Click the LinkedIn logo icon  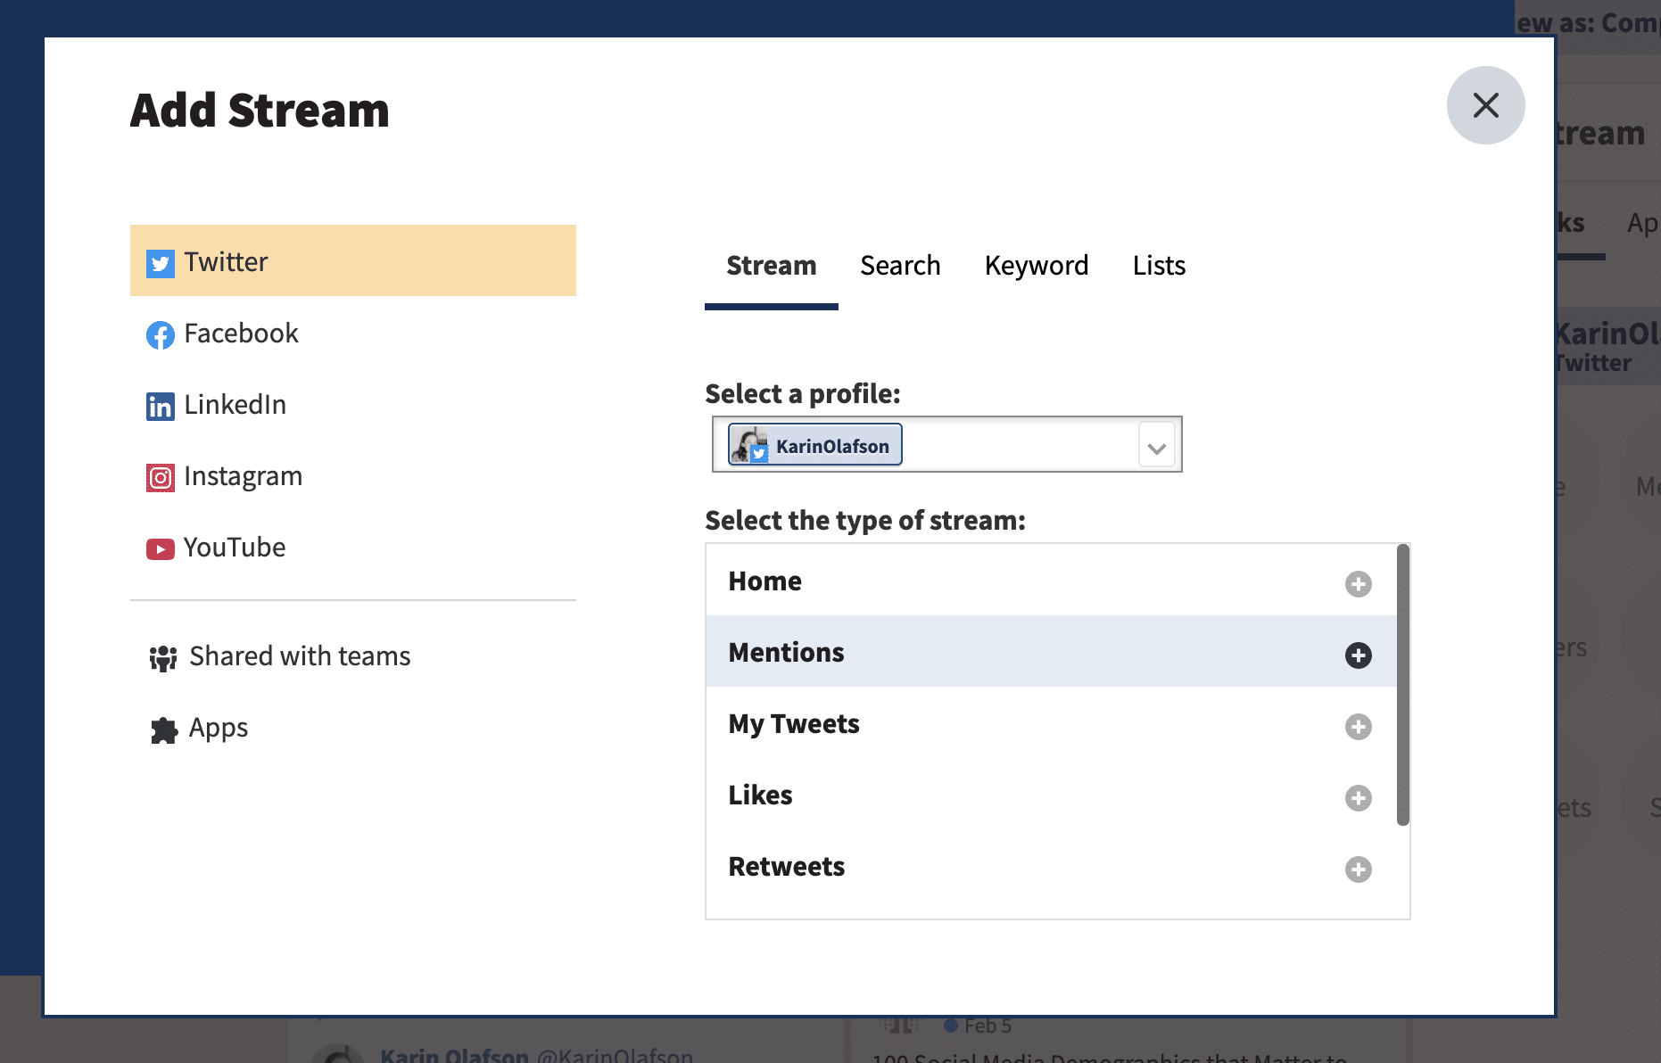(x=161, y=407)
